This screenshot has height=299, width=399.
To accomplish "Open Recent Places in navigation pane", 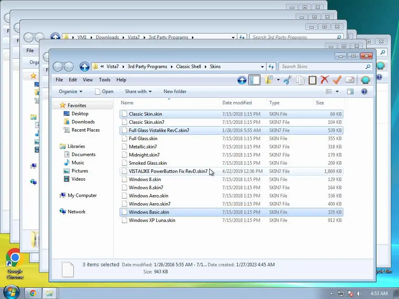I will 81,130.
